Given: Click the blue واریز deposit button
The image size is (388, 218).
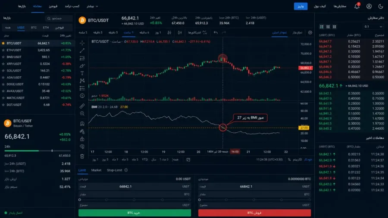Looking at the screenshot, I should [300, 6].
